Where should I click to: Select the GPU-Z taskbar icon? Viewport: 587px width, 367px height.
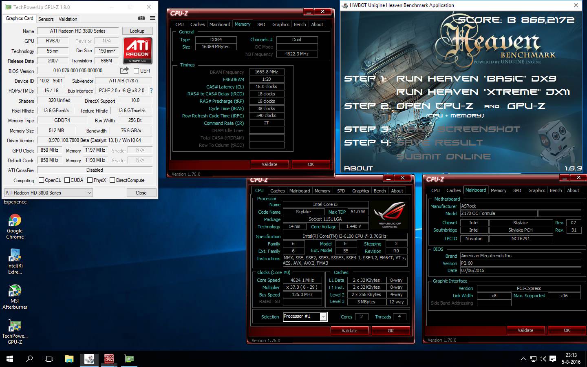129,359
